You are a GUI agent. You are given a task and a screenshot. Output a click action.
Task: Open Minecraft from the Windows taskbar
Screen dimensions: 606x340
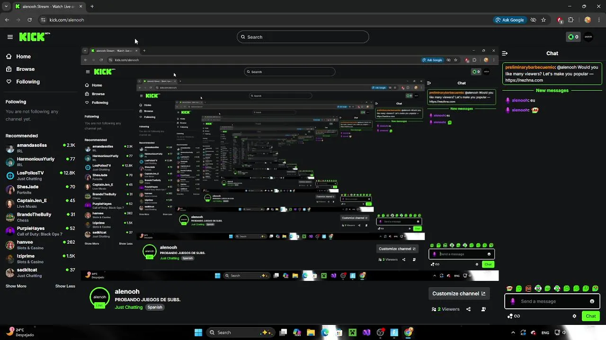click(x=352, y=332)
